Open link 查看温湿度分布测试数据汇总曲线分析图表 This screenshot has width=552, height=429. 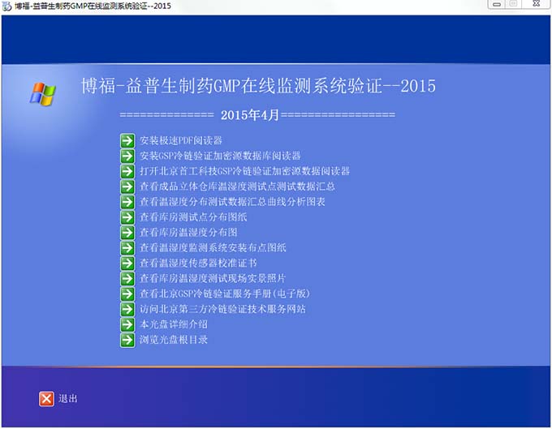232,202
